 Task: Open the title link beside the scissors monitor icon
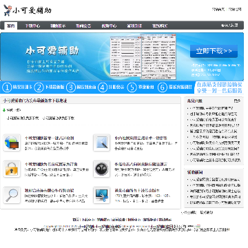[x=137, y=191]
